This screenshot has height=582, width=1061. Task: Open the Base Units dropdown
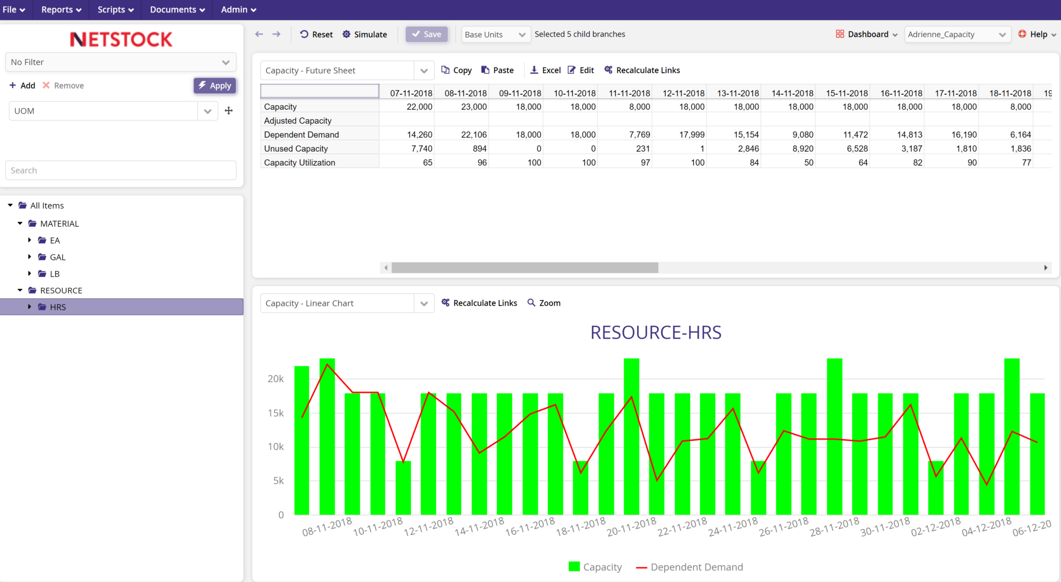point(496,34)
